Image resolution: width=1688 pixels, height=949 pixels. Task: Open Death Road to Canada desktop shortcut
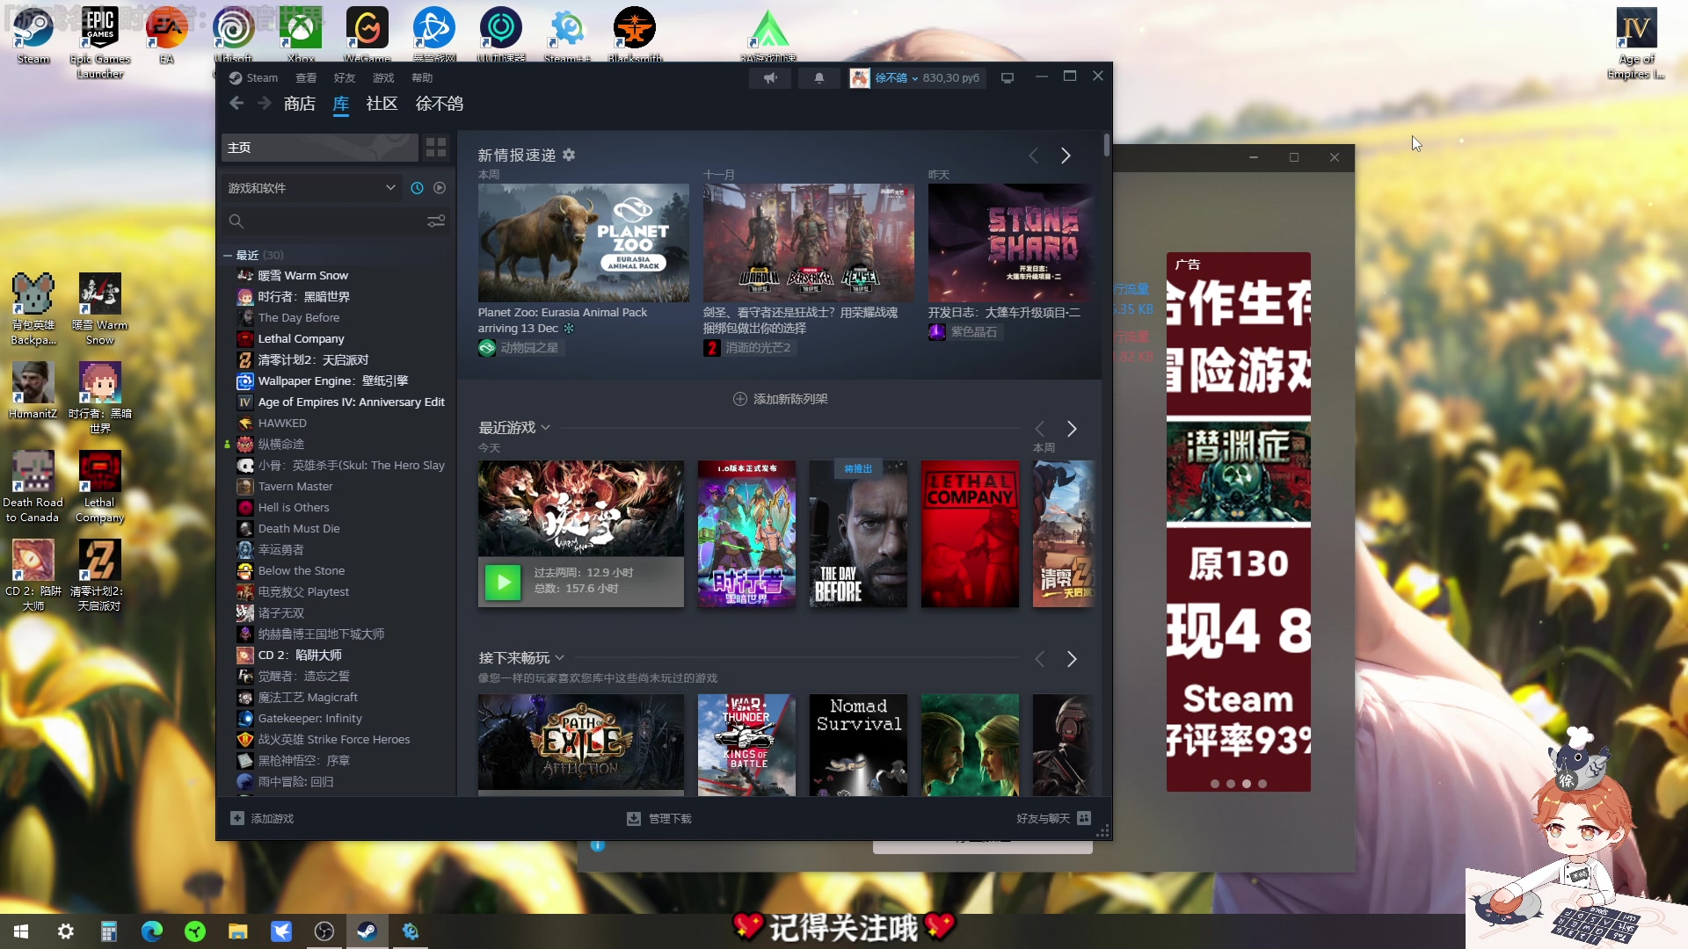click(x=33, y=486)
